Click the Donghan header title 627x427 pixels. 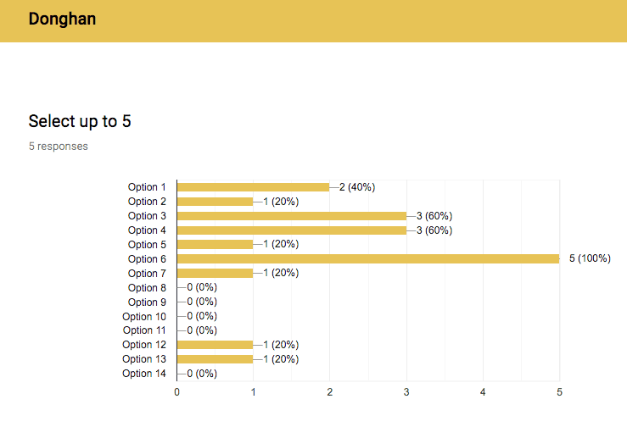63,19
